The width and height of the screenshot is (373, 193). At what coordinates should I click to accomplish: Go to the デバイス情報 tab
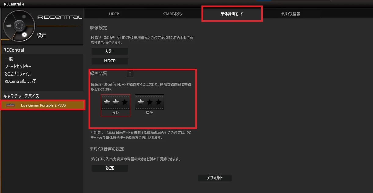(x=291, y=14)
